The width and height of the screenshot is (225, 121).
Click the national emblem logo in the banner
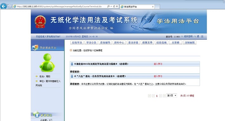pyautogui.click(x=40, y=22)
